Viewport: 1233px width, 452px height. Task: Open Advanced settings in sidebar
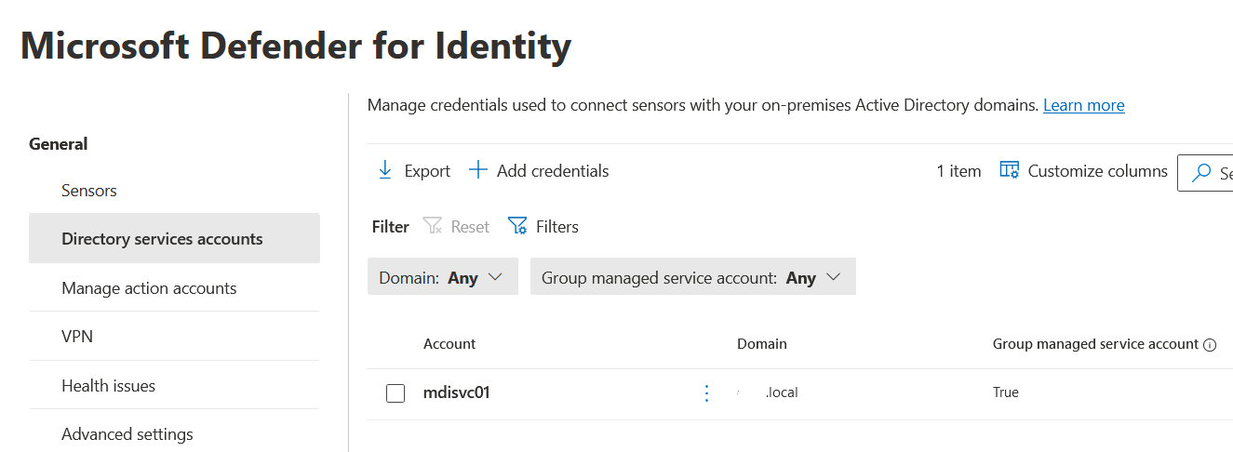click(x=127, y=434)
